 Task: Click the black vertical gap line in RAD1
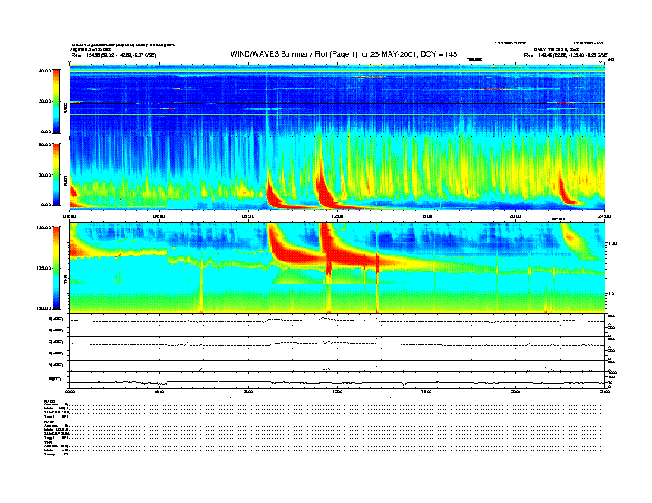pyautogui.click(x=533, y=173)
